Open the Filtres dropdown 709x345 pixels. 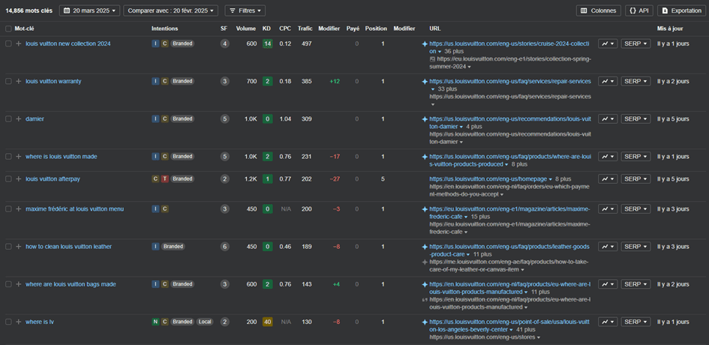pyautogui.click(x=245, y=10)
